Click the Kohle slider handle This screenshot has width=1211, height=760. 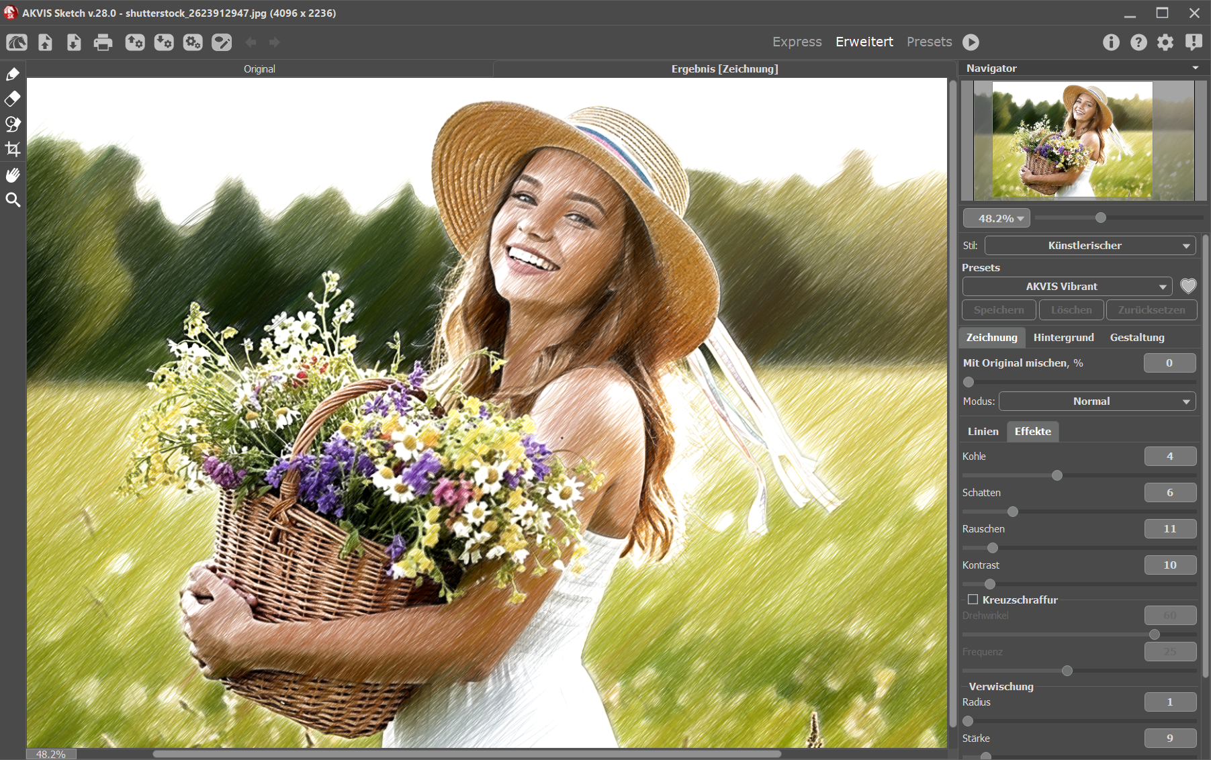pos(1057,475)
